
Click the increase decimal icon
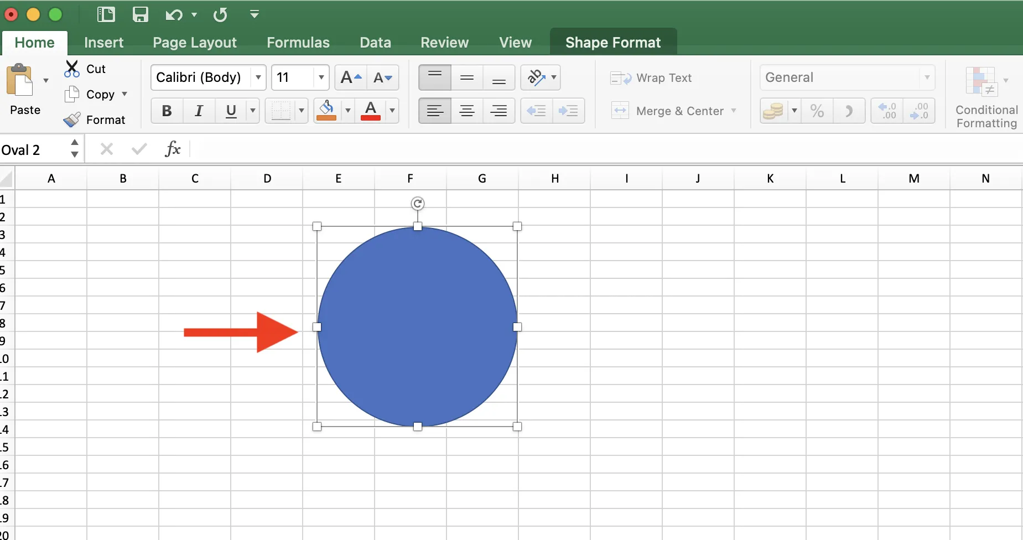click(x=887, y=111)
